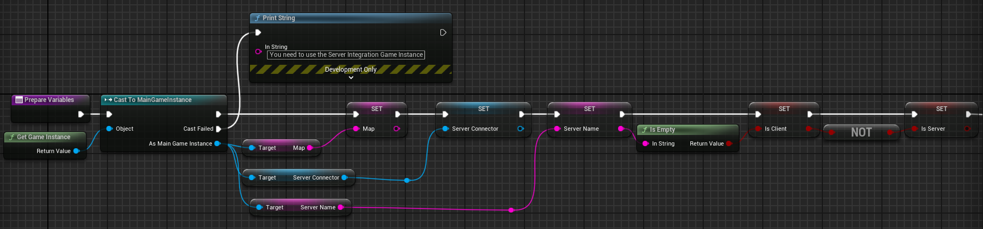Click SET Server Name output execution pin
Viewport: 983px width, 229px height.
(x=622, y=114)
